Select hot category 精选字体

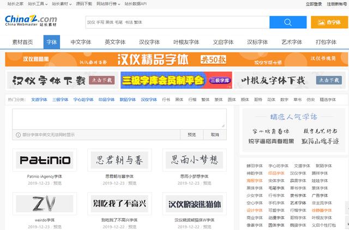pyautogui.click(x=328, y=100)
